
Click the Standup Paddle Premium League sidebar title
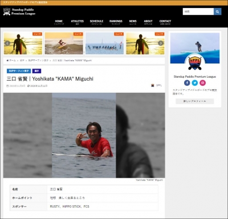(195, 77)
